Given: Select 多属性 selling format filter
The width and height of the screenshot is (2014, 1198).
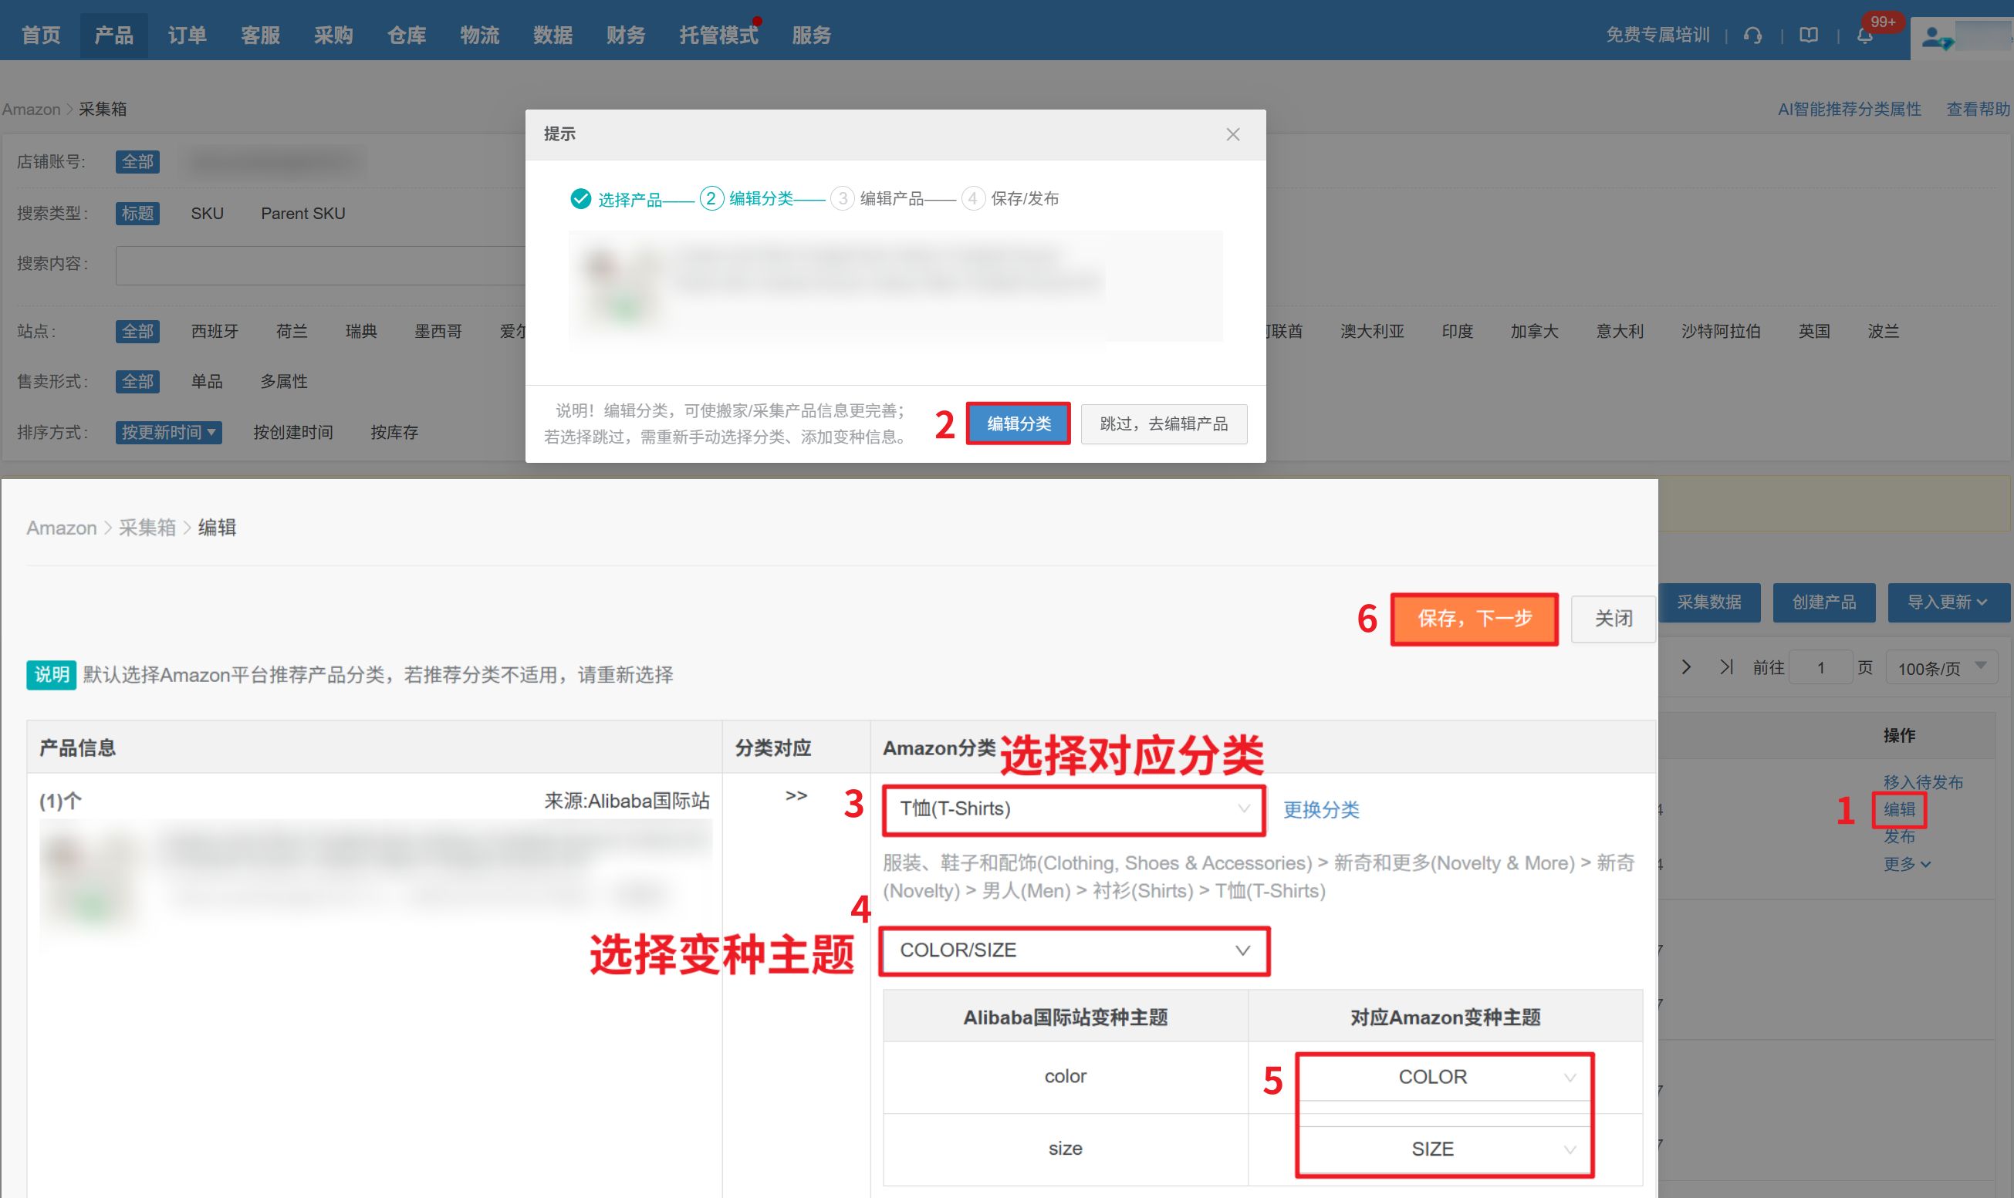Looking at the screenshot, I should (x=283, y=381).
